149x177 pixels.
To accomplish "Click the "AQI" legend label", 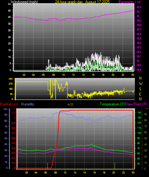I will [x=70, y=104].
